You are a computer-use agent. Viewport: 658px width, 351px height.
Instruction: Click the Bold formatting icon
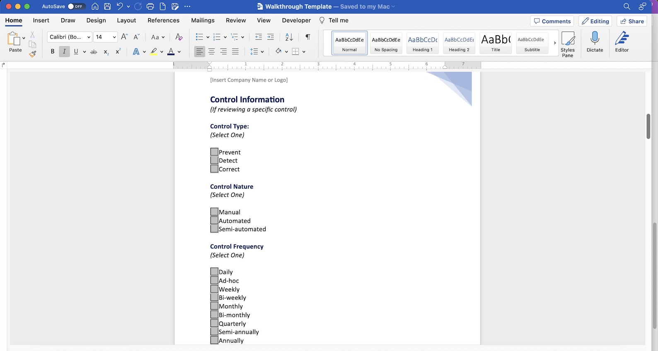(x=52, y=52)
